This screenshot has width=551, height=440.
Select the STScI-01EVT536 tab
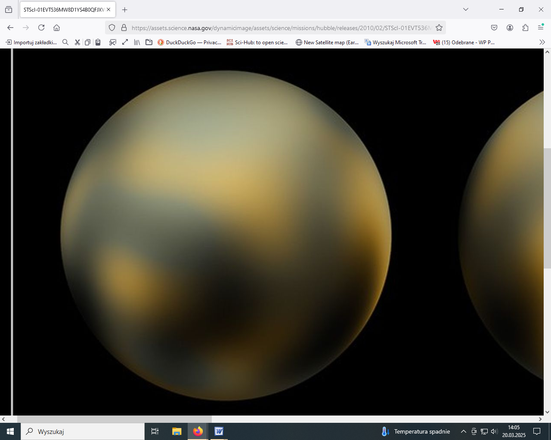(x=64, y=9)
